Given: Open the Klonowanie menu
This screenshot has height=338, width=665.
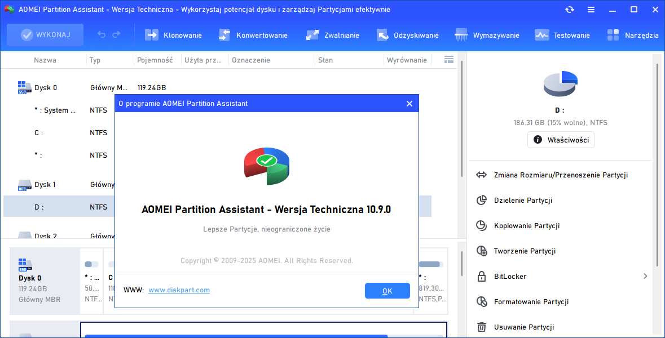Looking at the screenshot, I should coord(173,35).
